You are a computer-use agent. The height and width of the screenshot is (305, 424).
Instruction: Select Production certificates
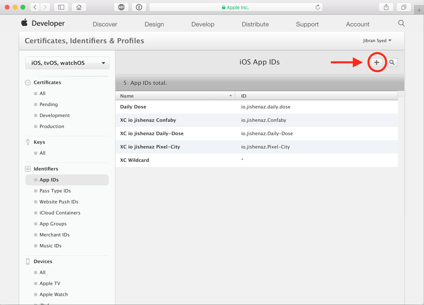pos(51,126)
